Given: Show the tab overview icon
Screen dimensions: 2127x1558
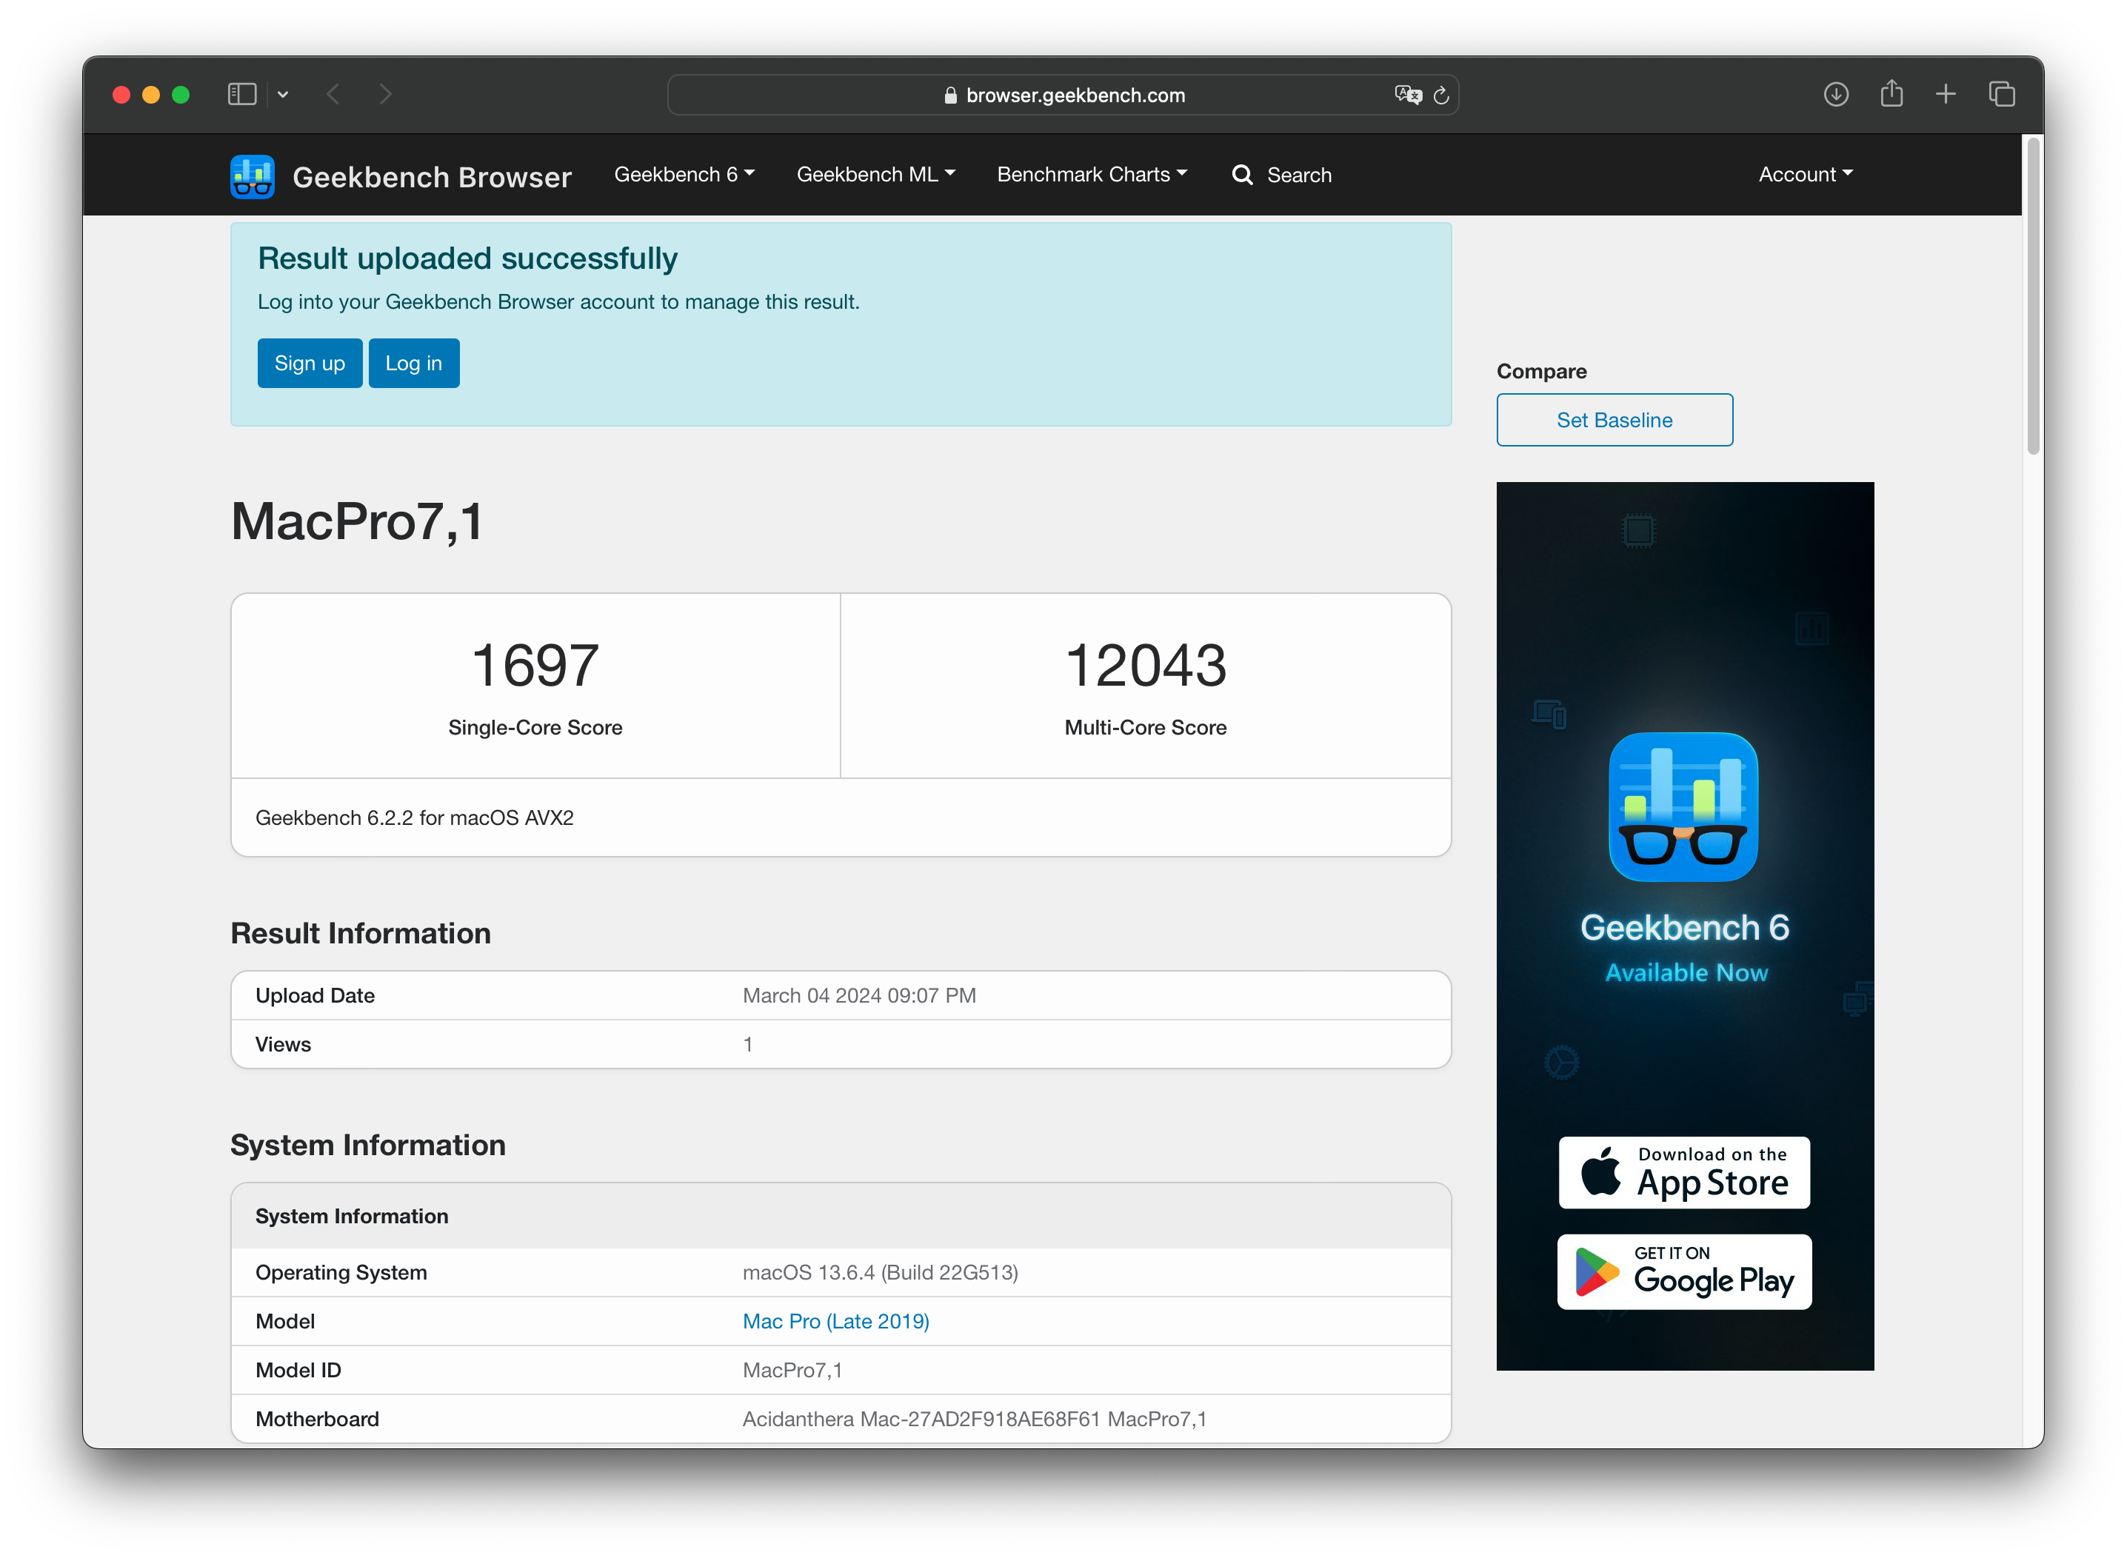Looking at the screenshot, I should pos(2002,94).
